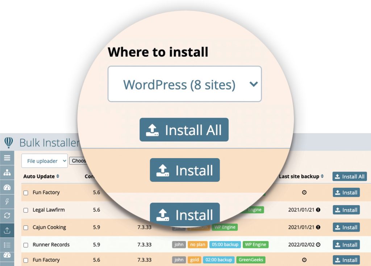Open the sitemap hierarchy icon in sidebar
This screenshot has height=266, width=371.
click(7, 172)
